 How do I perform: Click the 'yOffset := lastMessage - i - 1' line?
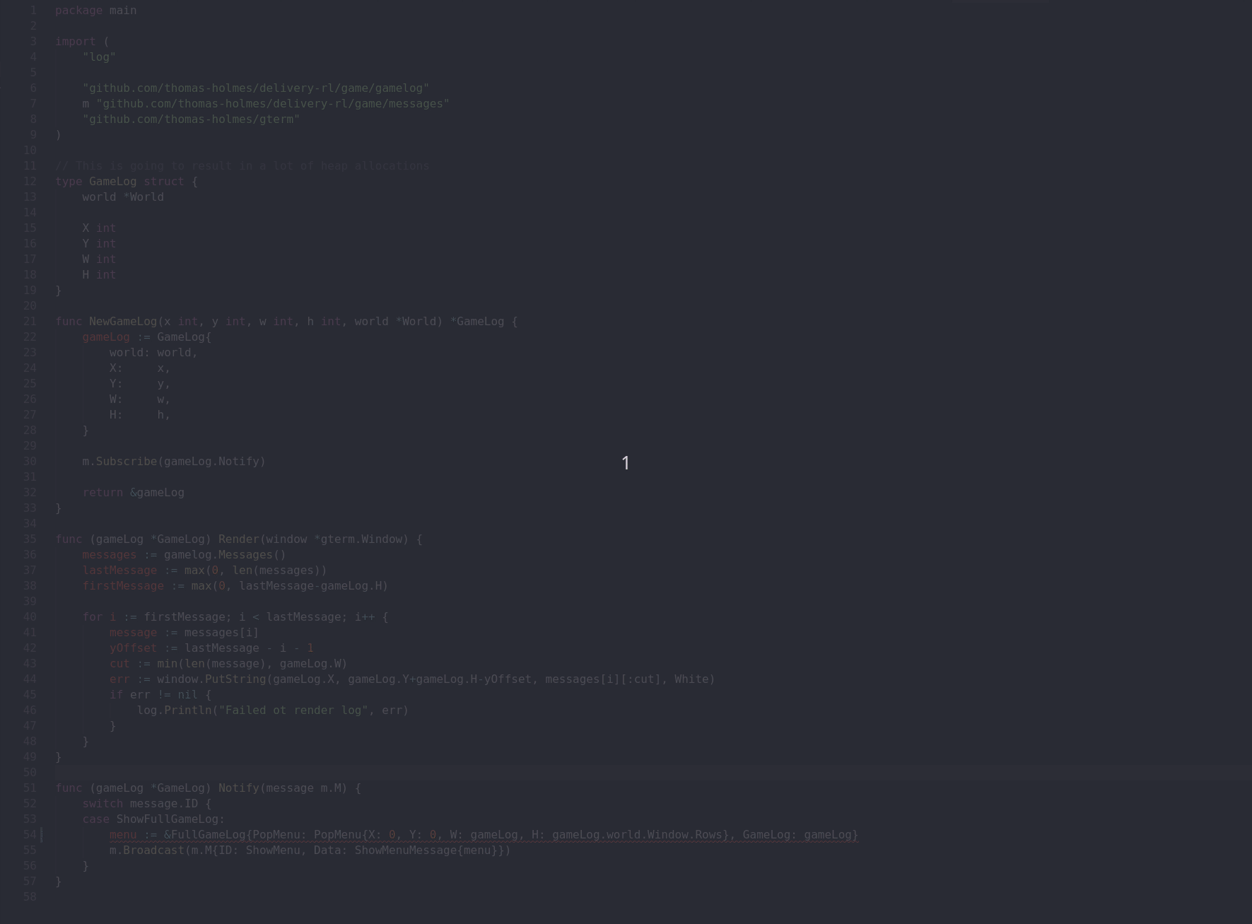tap(211, 648)
